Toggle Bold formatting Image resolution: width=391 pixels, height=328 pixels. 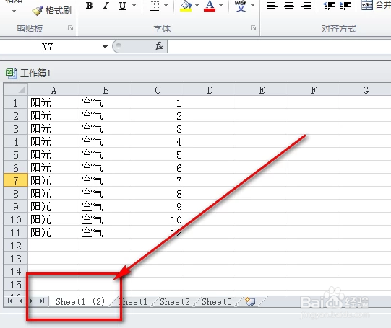[89, 5]
